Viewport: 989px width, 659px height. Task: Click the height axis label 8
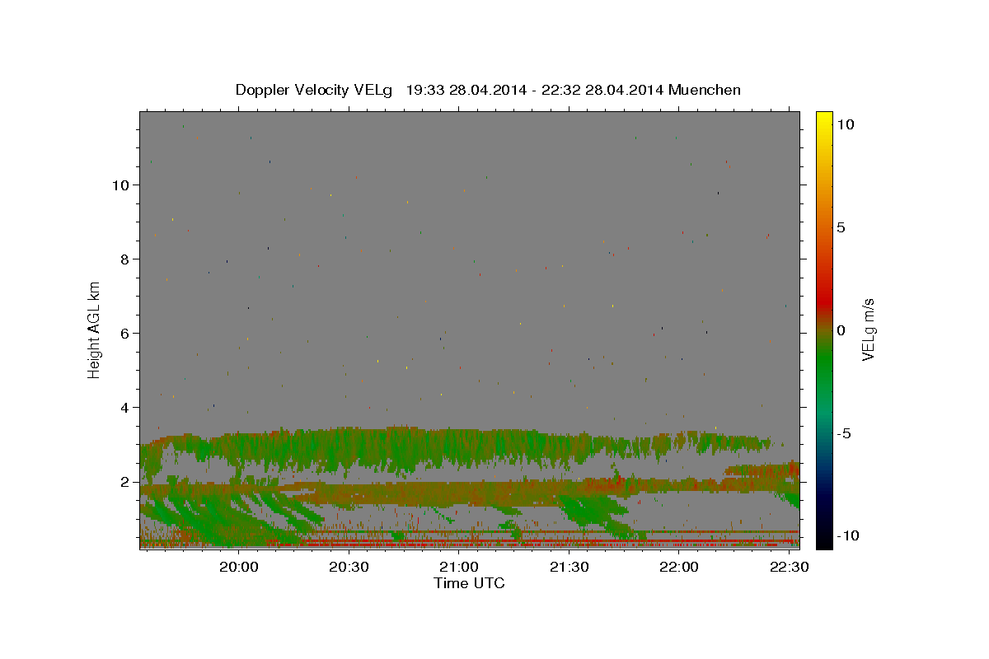coord(126,259)
